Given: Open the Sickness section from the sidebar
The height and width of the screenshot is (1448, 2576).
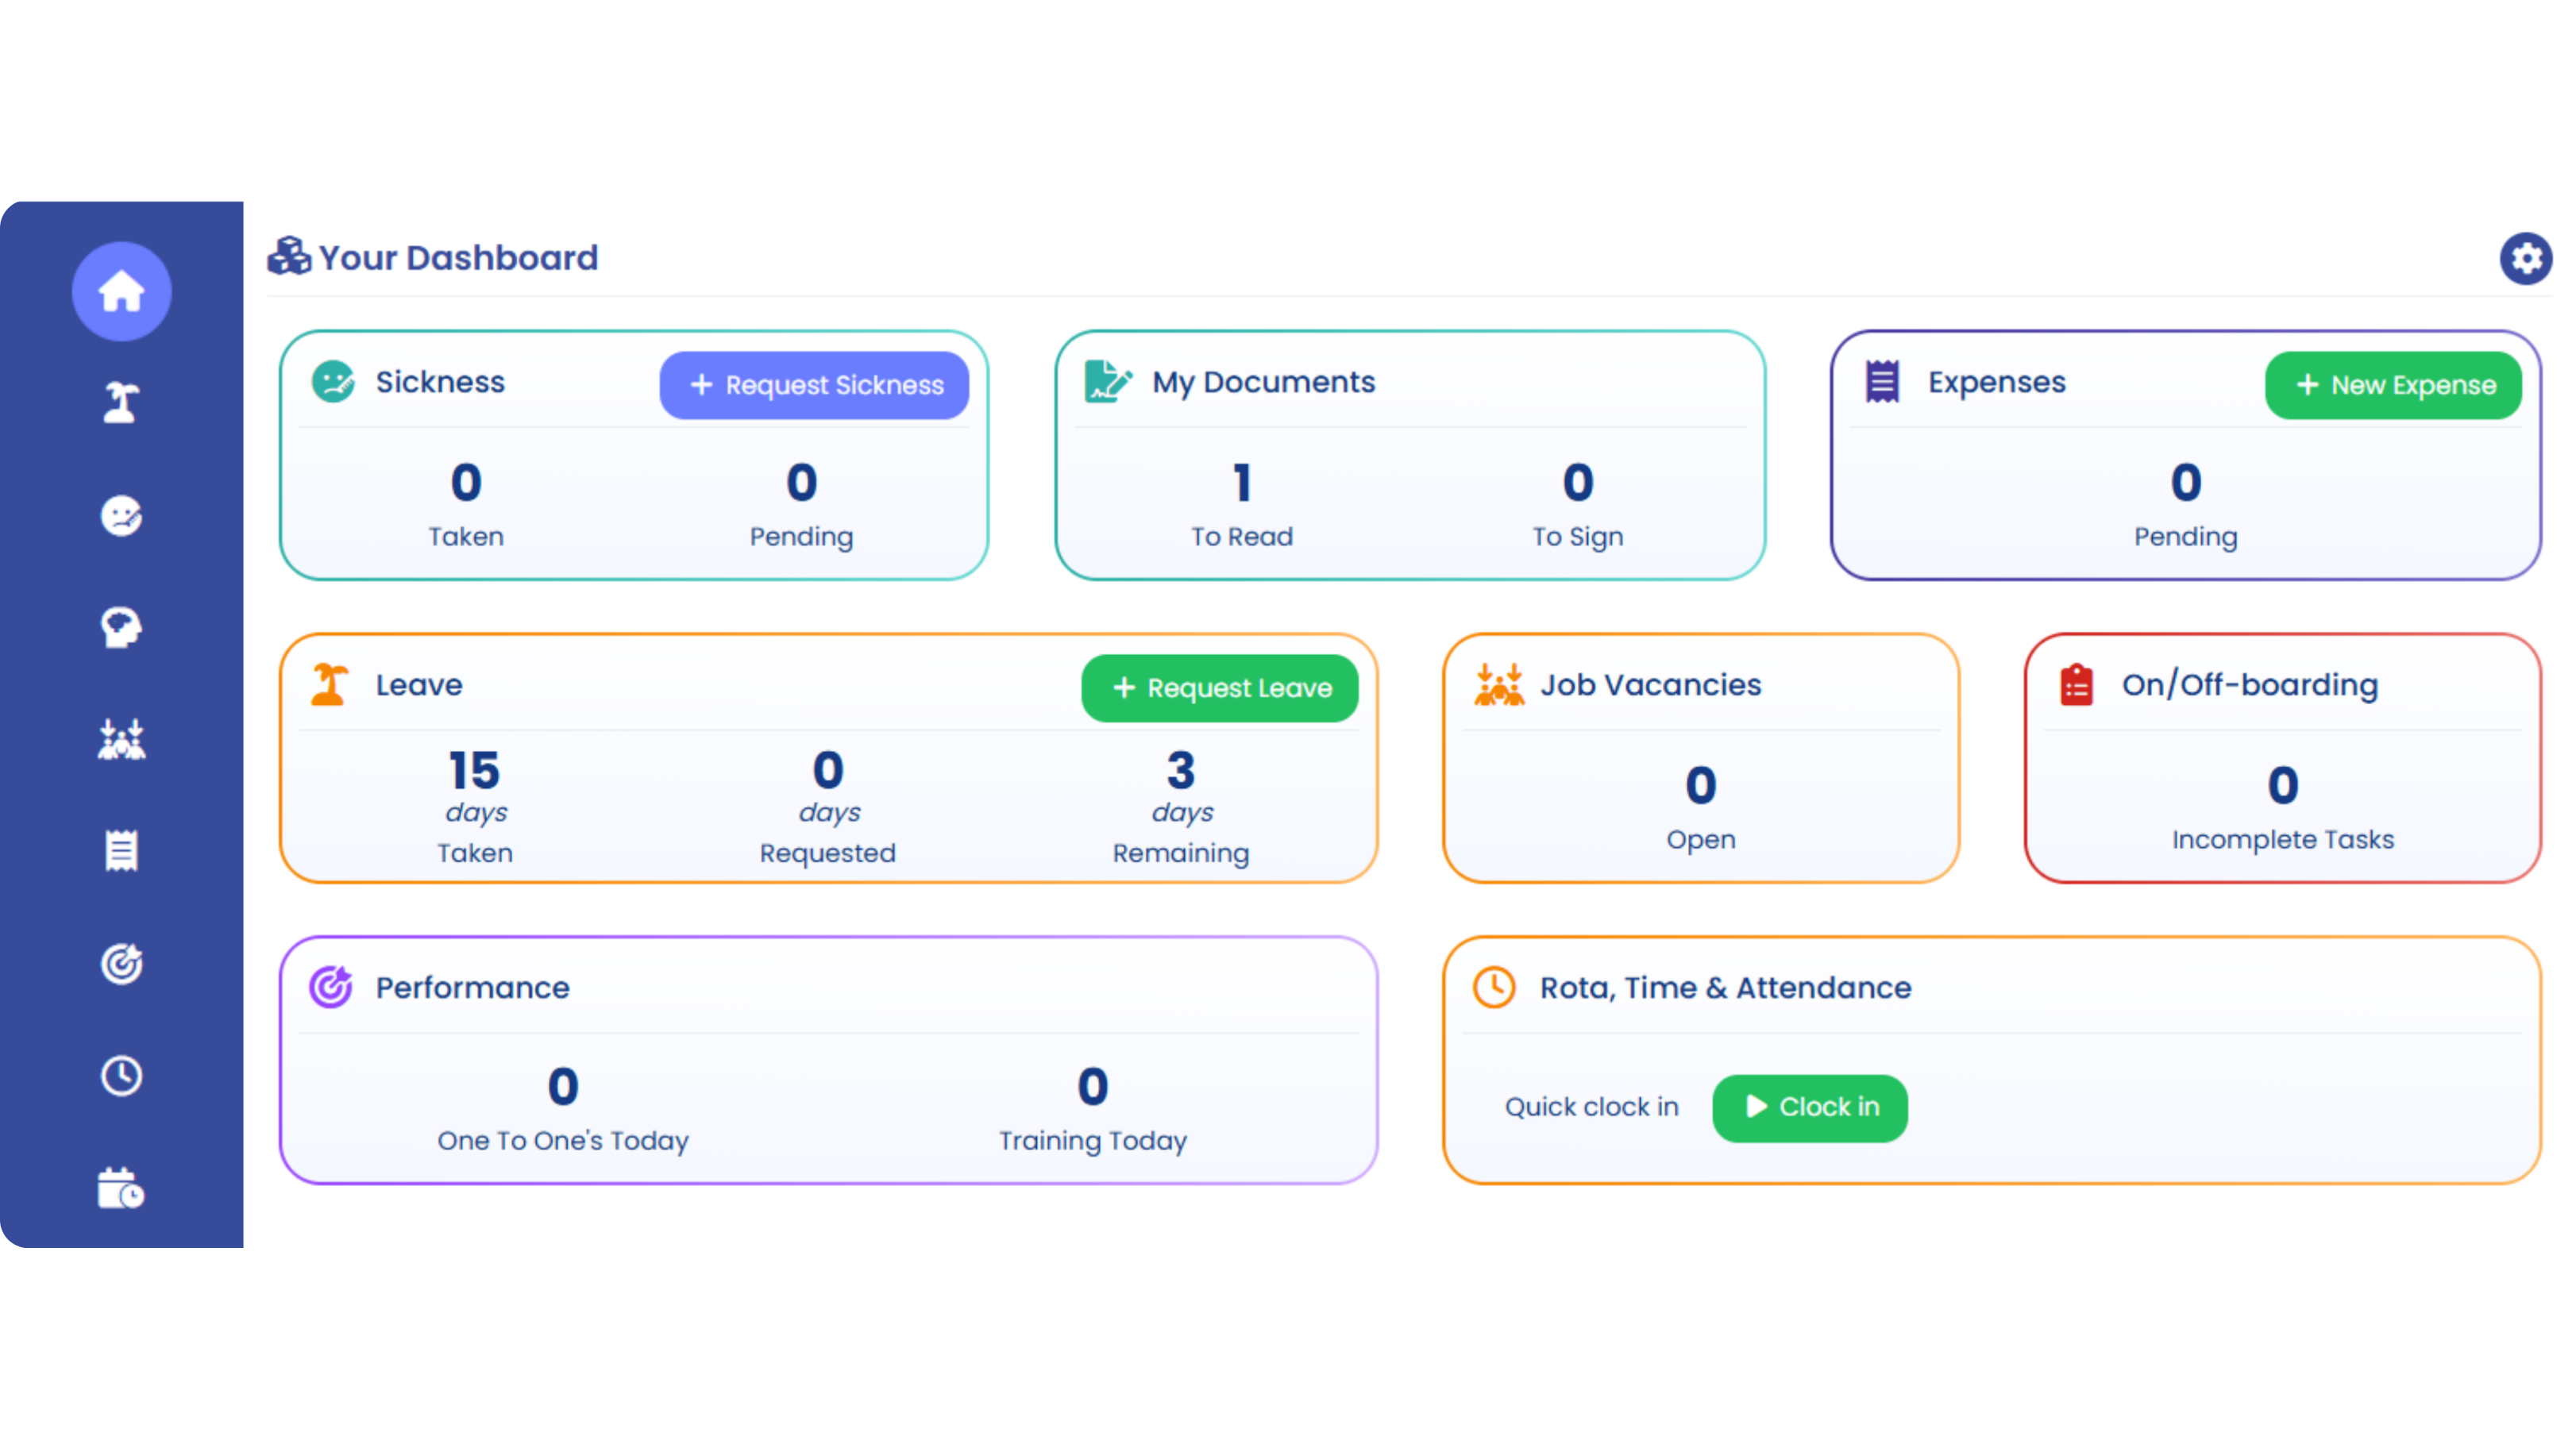Looking at the screenshot, I should click(121, 517).
